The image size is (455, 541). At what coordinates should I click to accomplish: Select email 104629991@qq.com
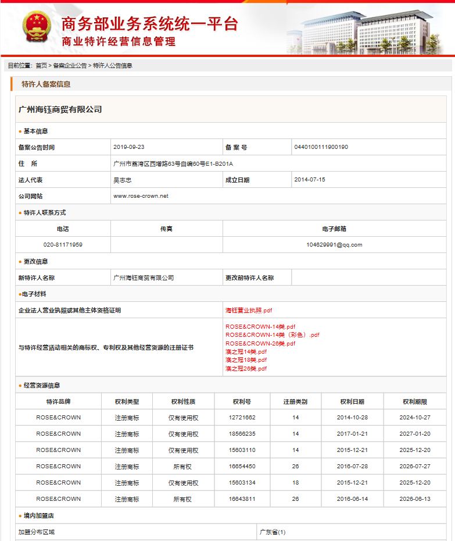click(x=334, y=245)
